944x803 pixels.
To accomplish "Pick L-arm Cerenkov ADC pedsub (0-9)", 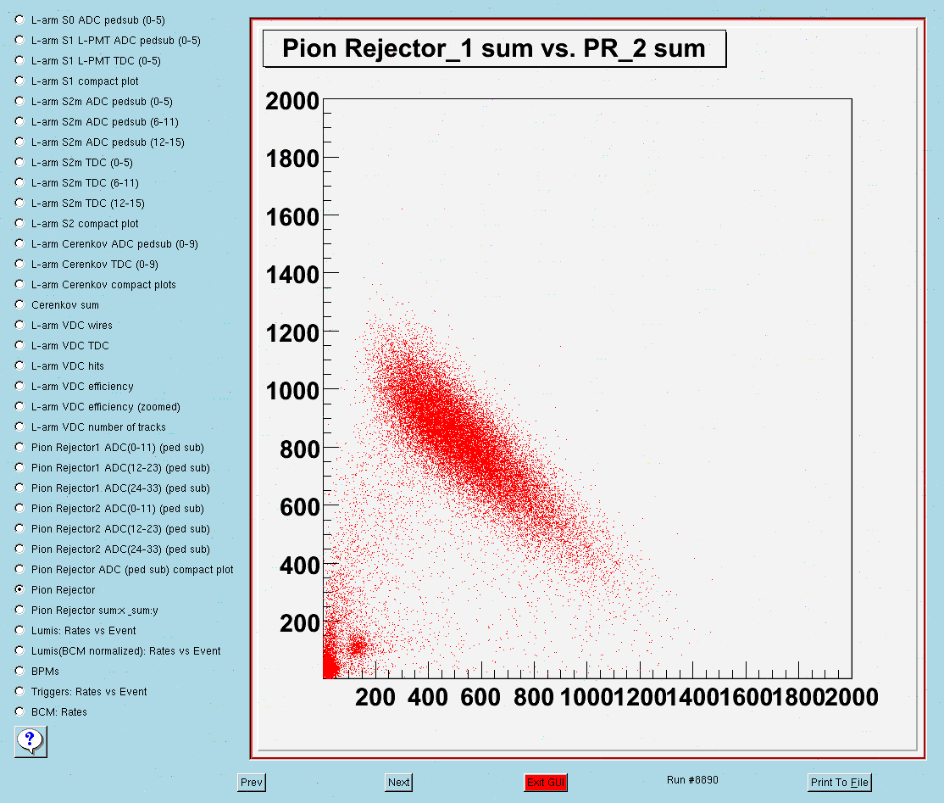I will [19, 244].
